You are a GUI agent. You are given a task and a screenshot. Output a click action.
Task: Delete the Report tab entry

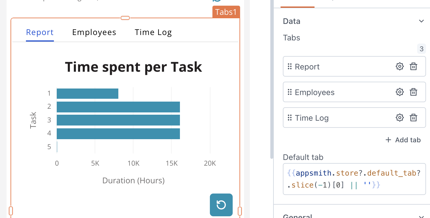pyautogui.click(x=413, y=67)
